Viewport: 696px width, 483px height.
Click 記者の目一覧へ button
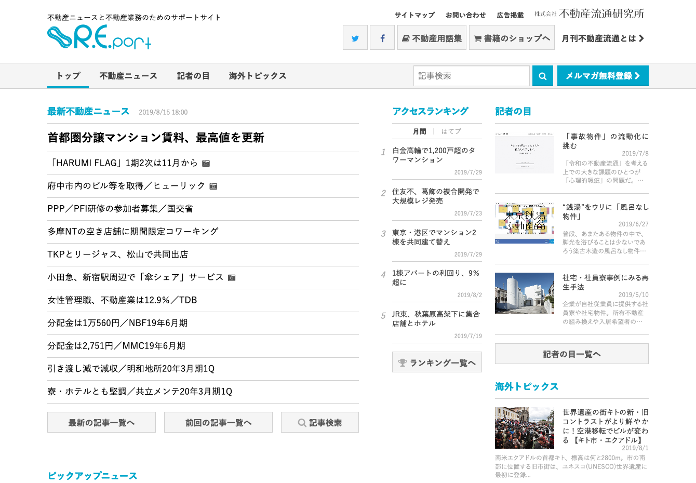[x=572, y=354]
